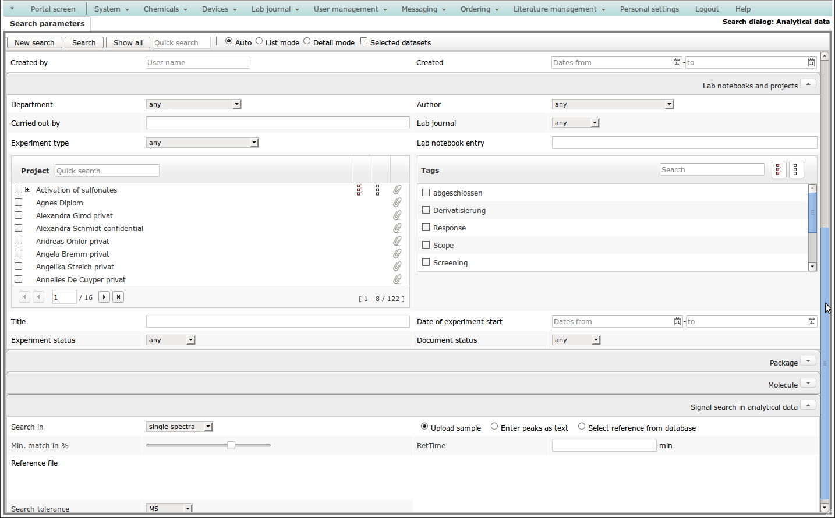This screenshot has width=835, height=518.
Task: Click the New search button
Action: (x=34, y=43)
